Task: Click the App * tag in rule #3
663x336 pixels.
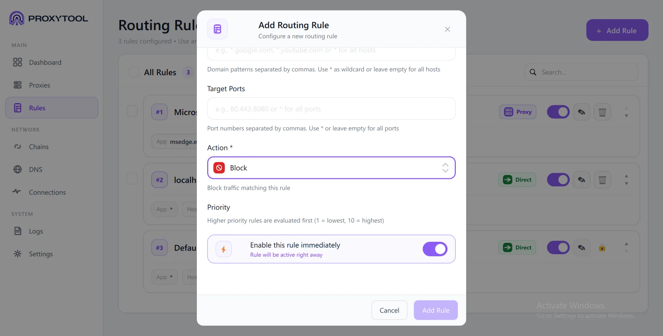Action: (x=164, y=277)
